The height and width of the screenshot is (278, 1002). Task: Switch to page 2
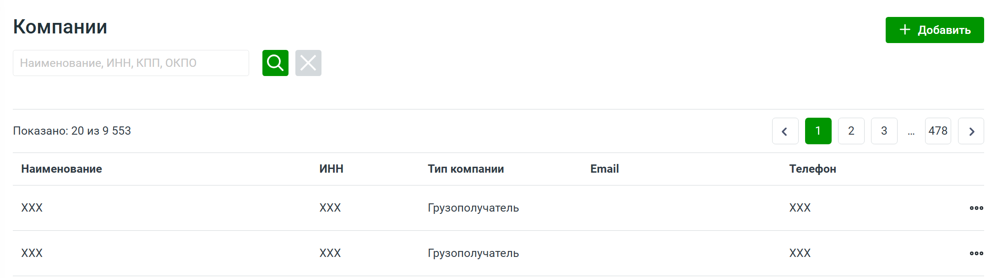[851, 131]
